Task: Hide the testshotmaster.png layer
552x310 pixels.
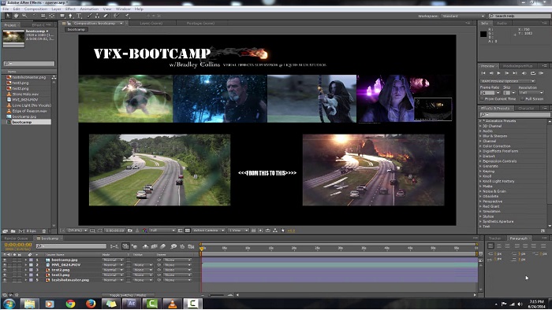Action: (5, 280)
